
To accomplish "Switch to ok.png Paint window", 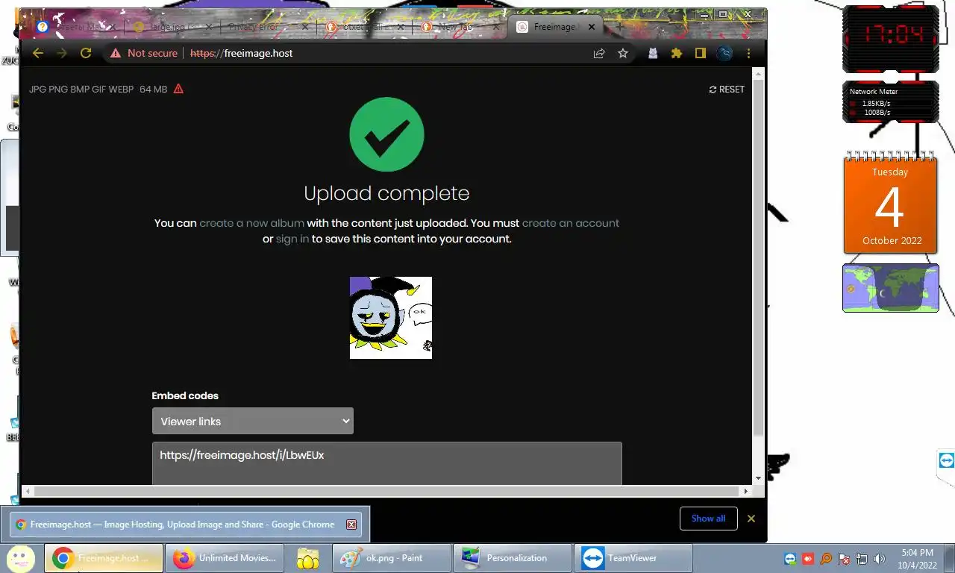I will point(392,558).
